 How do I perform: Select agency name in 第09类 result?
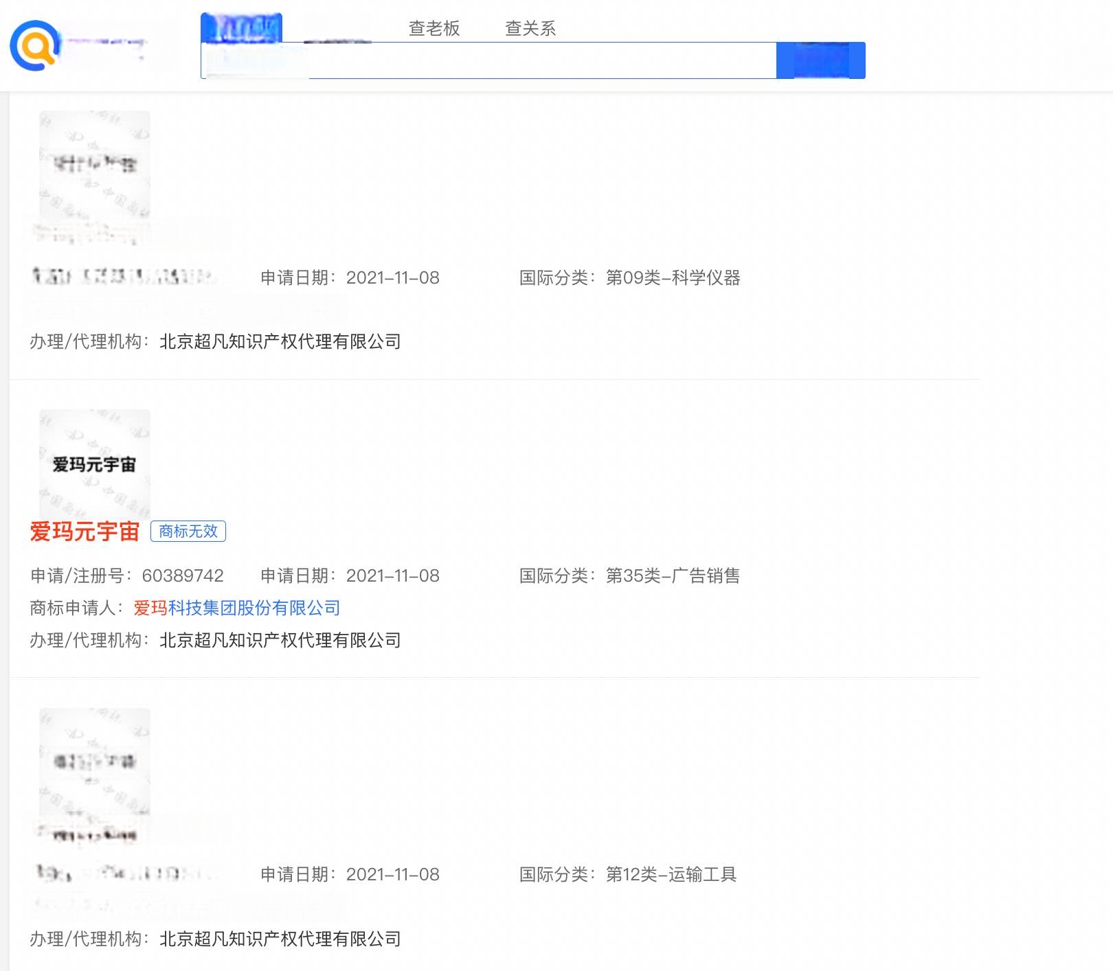click(280, 341)
